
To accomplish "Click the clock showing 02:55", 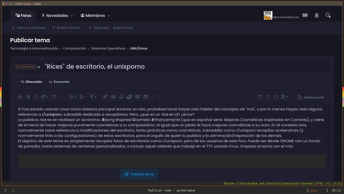I will [x=336, y=190].
